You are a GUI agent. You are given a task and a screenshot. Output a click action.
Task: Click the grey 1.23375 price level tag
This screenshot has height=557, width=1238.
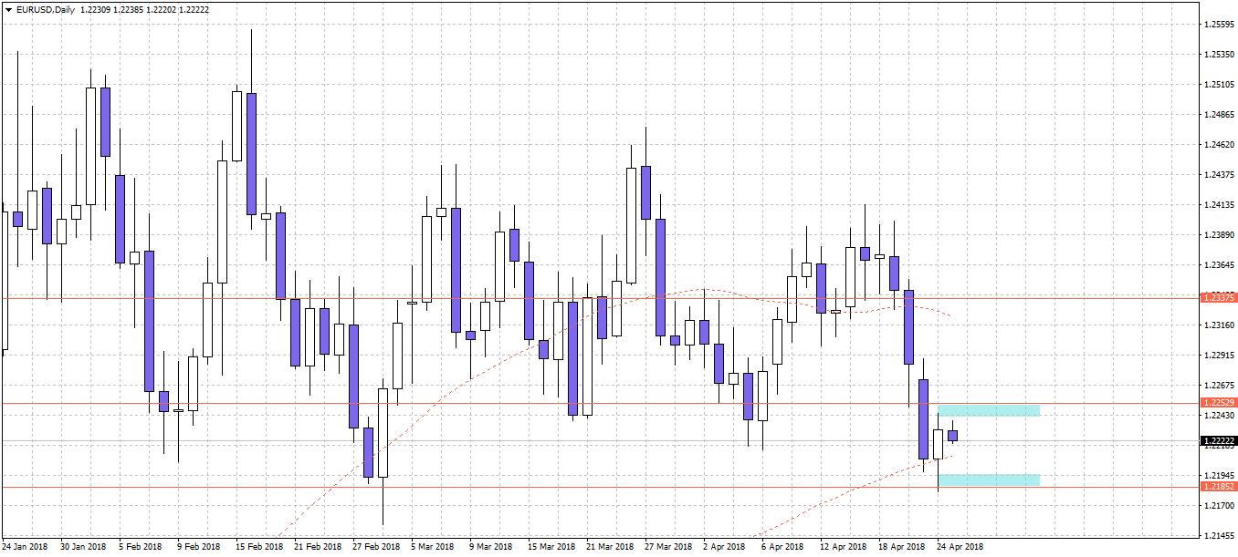coord(1219,297)
